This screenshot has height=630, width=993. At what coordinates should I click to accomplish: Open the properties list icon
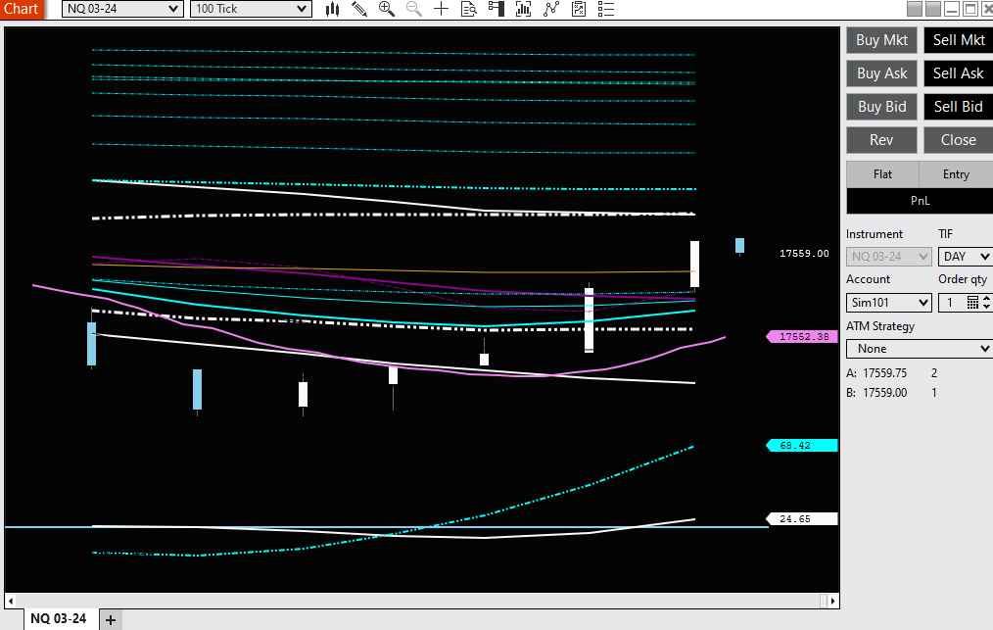(606, 9)
